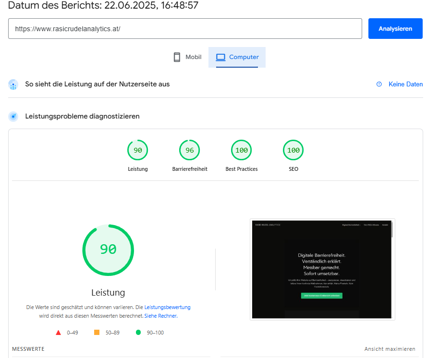Click the 50–89 legend text
The image size is (427, 358).
point(112,333)
